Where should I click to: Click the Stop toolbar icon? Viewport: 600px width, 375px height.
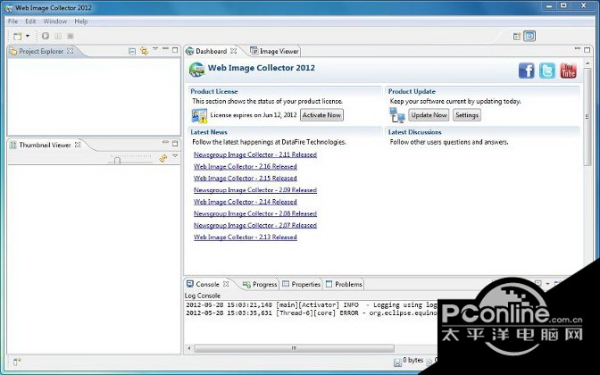(70, 36)
